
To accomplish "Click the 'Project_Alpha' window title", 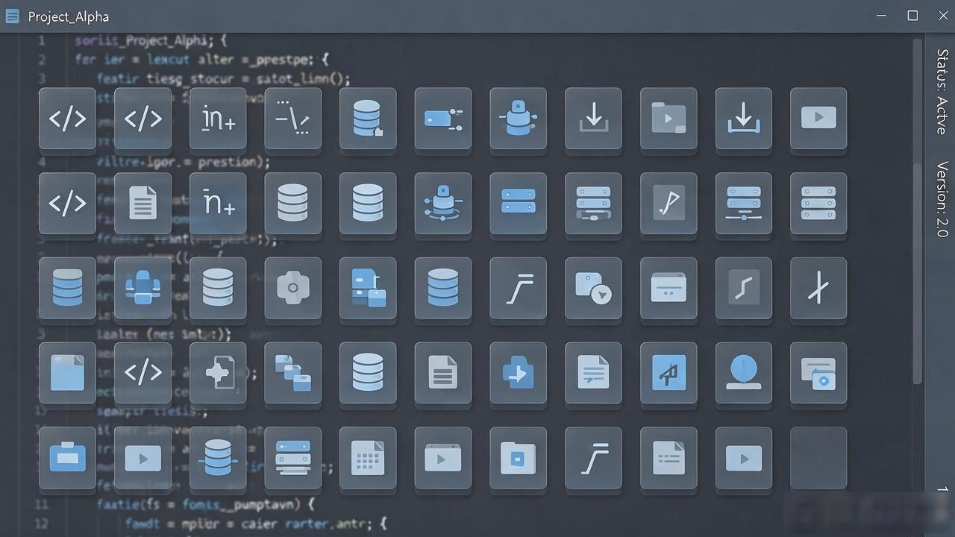I will [69, 16].
